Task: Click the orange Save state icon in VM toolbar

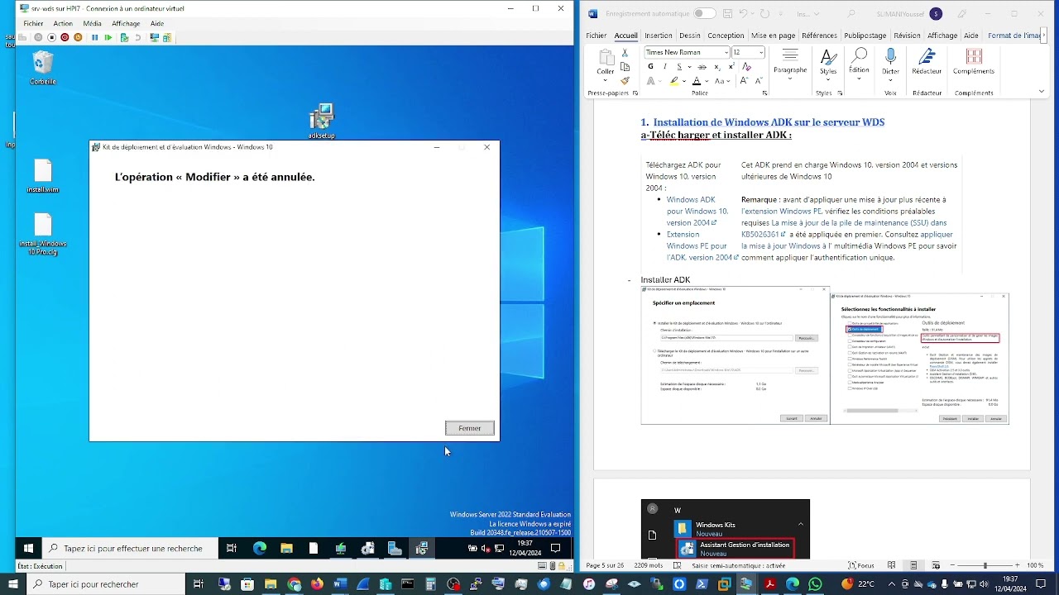Action: click(x=78, y=37)
